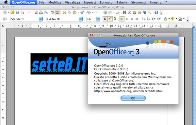Toggle Bullets list on/off
The height and width of the screenshot is (125, 196).
149,19
